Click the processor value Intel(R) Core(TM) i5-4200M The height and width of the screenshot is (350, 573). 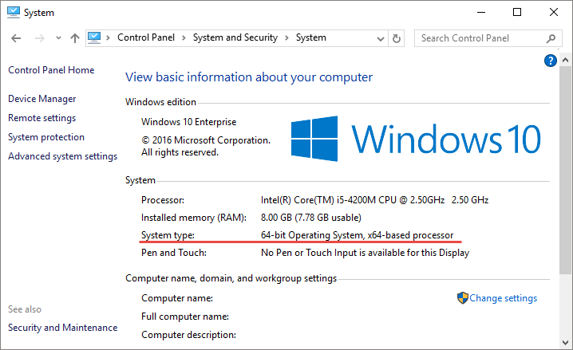374,200
